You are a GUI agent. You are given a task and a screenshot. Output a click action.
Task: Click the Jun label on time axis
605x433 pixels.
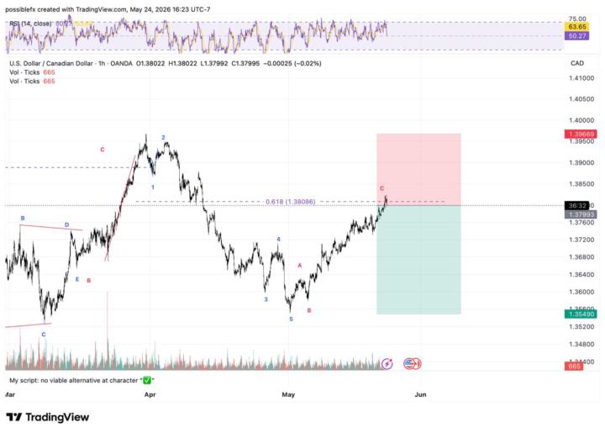[420, 394]
